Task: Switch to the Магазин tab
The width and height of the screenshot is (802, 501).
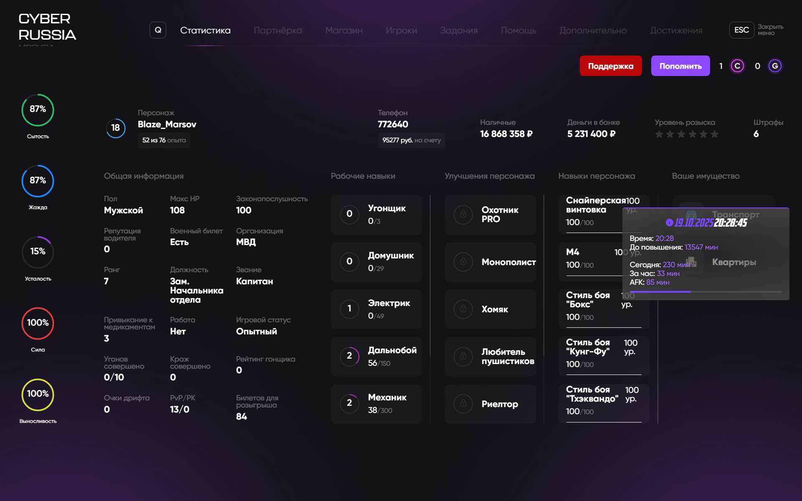Action: click(344, 30)
